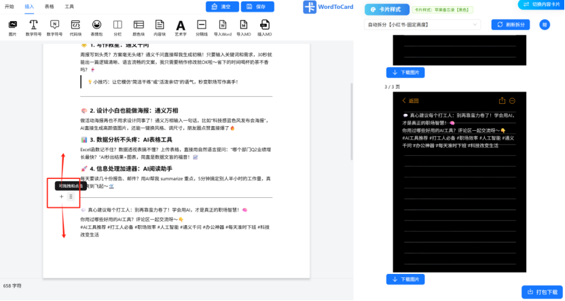Click the more options circle in the card preview
This screenshot has height=301, width=565.
[x=513, y=101]
